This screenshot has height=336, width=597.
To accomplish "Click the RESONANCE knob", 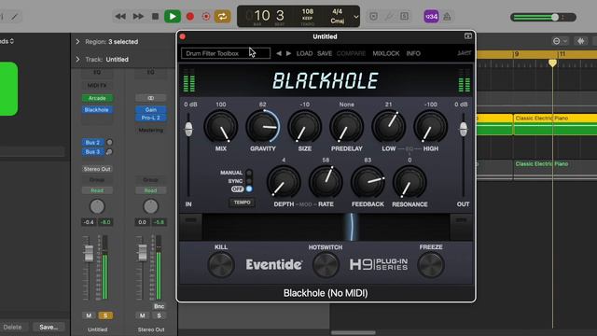I will click(410, 183).
